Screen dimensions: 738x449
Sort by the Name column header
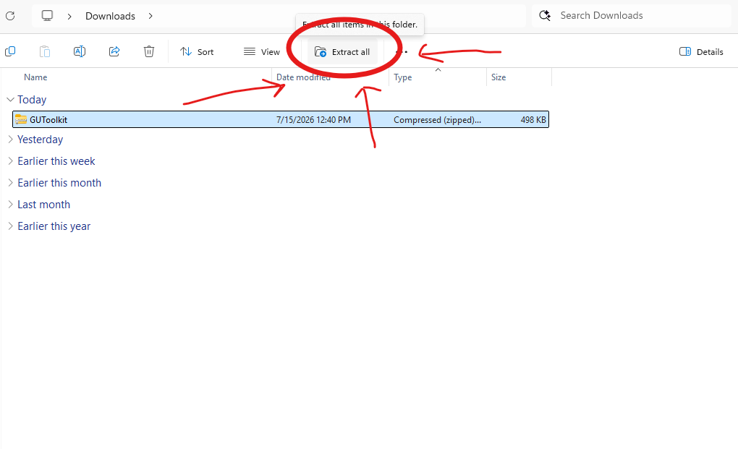35,77
